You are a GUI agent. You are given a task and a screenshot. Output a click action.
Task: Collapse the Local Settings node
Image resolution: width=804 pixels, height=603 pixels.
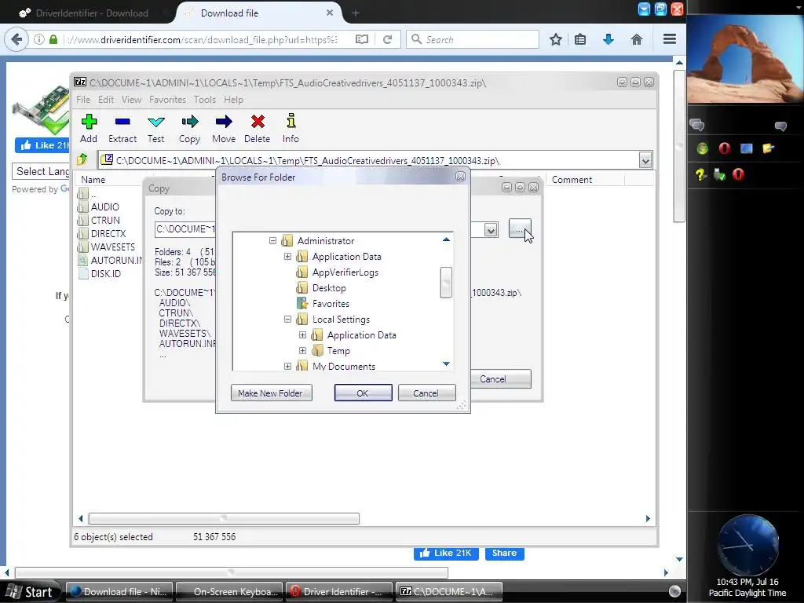pyautogui.click(x=287, y=319)
